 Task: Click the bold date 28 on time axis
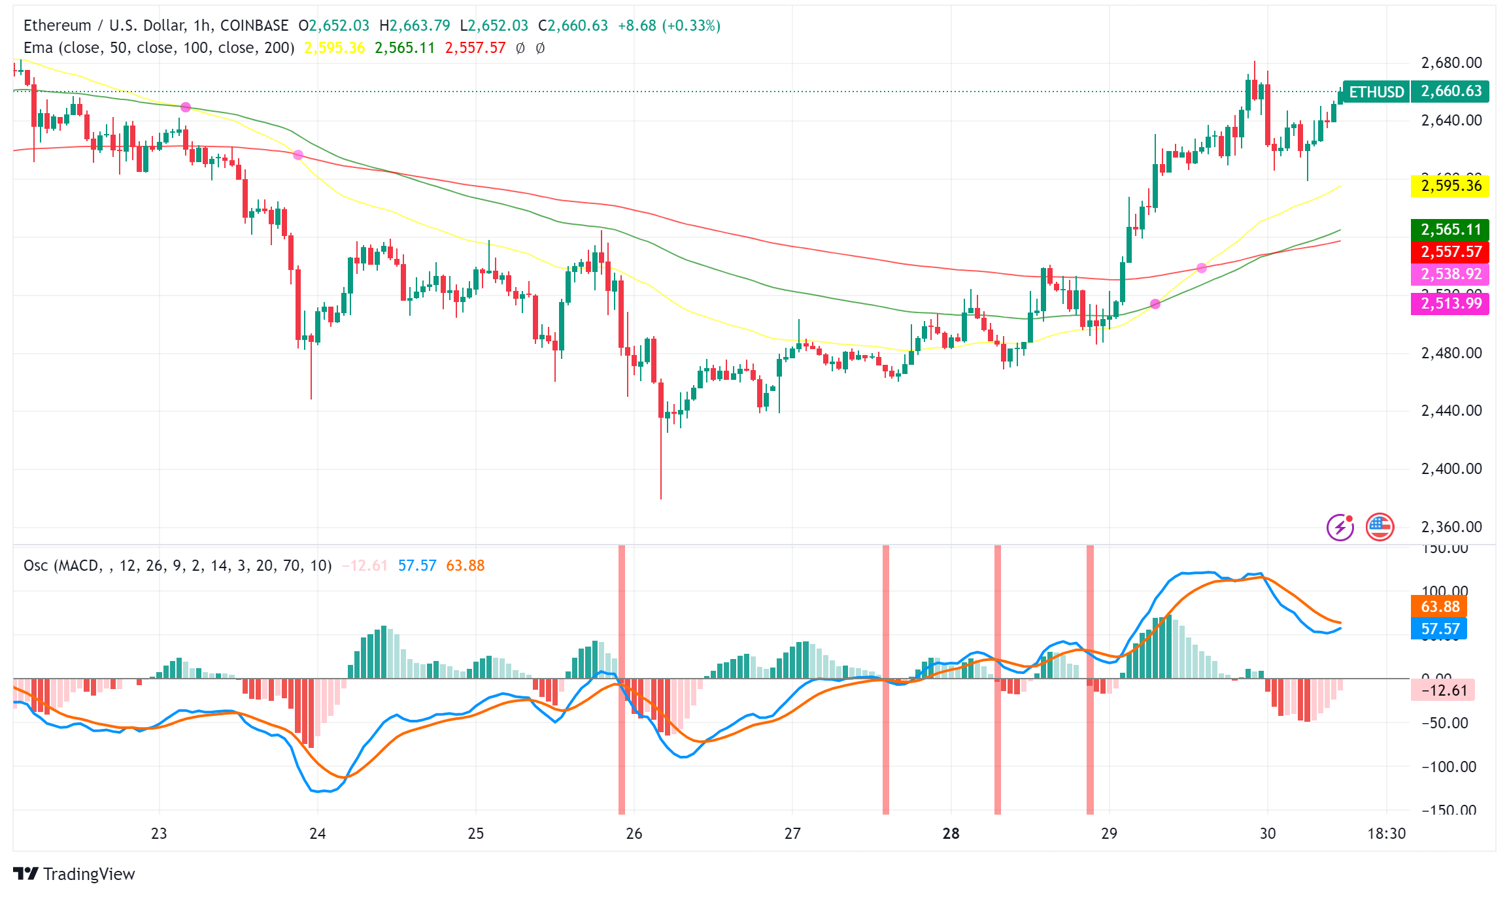[951, 834]
